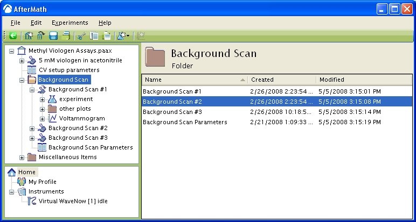Cut using the scissors toolbar icon

(x=81, y=35)
